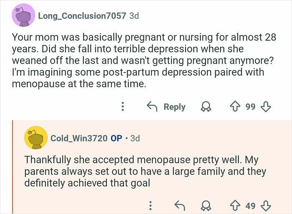The image size is (292, 214).
Task: Click the OP badge beside Cold_Win3720
Action: click(116, 138)
